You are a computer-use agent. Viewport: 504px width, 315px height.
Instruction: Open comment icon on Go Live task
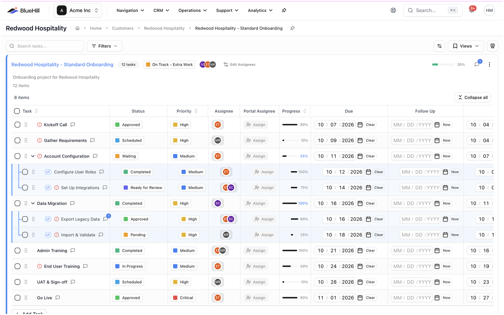point(58,298)
